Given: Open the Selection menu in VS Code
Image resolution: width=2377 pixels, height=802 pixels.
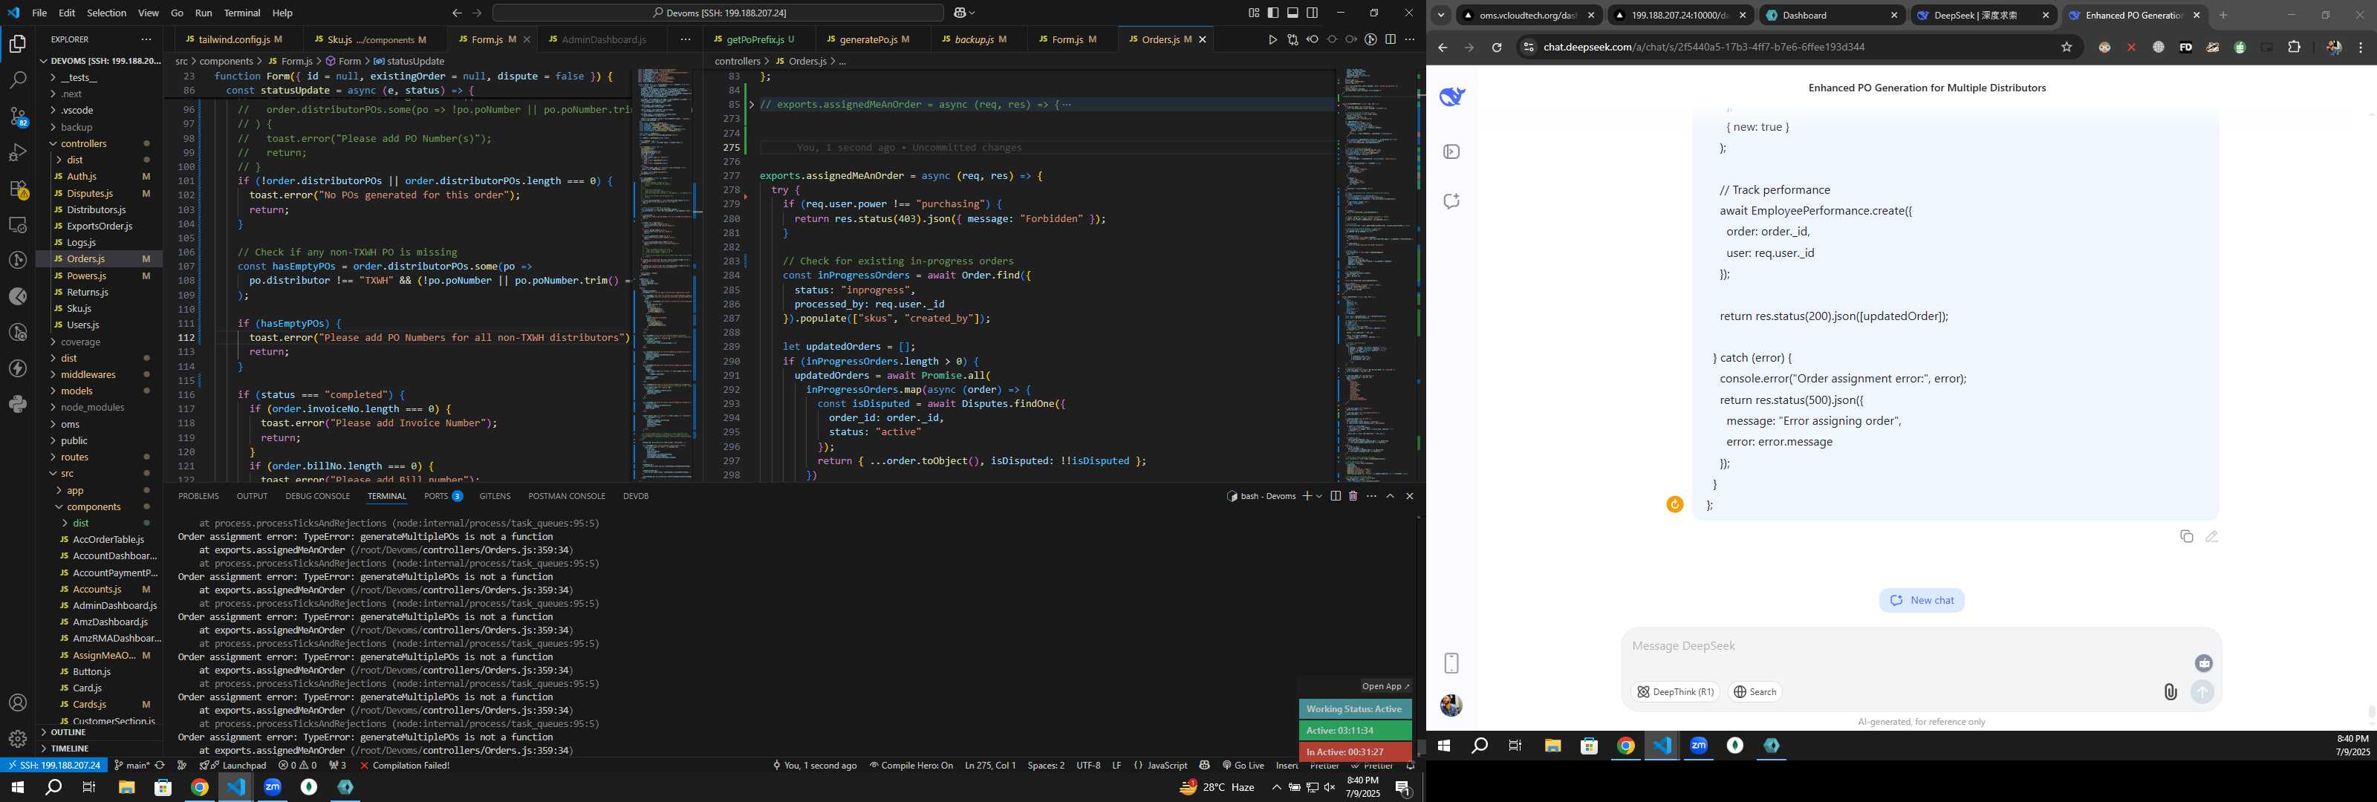Looking at the screenshot, I should [106, 13].
